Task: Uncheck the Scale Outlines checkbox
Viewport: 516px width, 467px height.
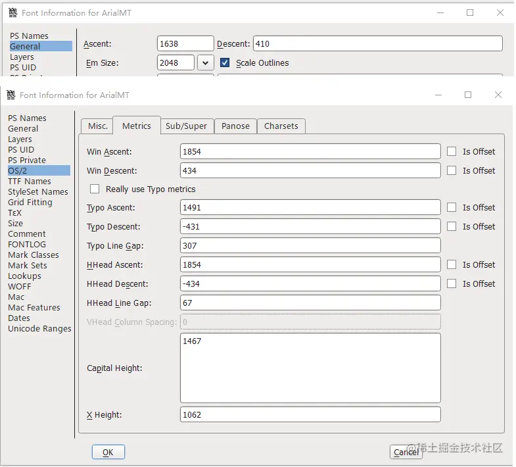Action: (225, 62)
